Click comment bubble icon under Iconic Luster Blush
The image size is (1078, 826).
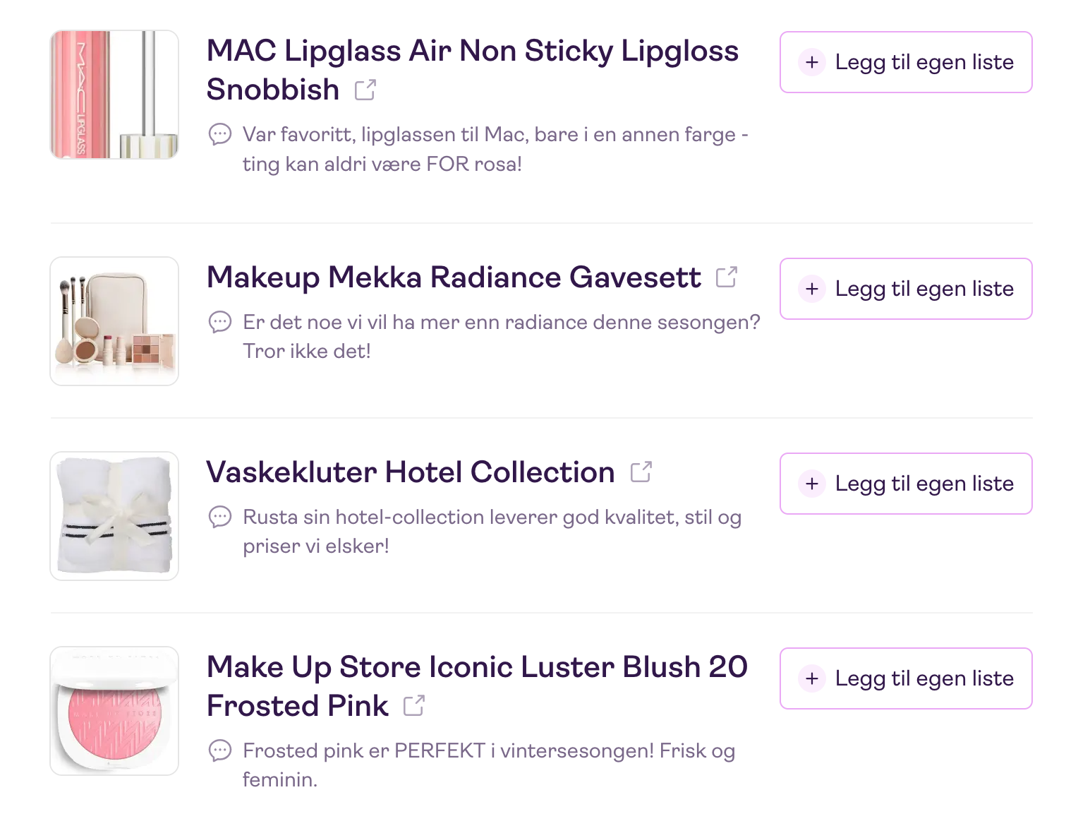(220, 750)
